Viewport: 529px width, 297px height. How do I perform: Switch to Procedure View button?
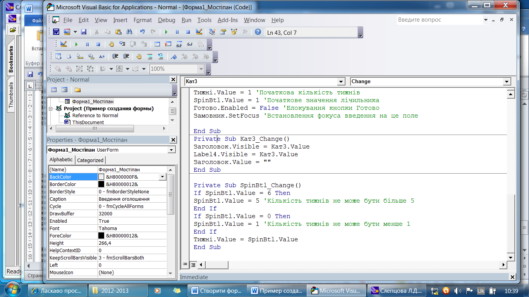coord(185,265)
